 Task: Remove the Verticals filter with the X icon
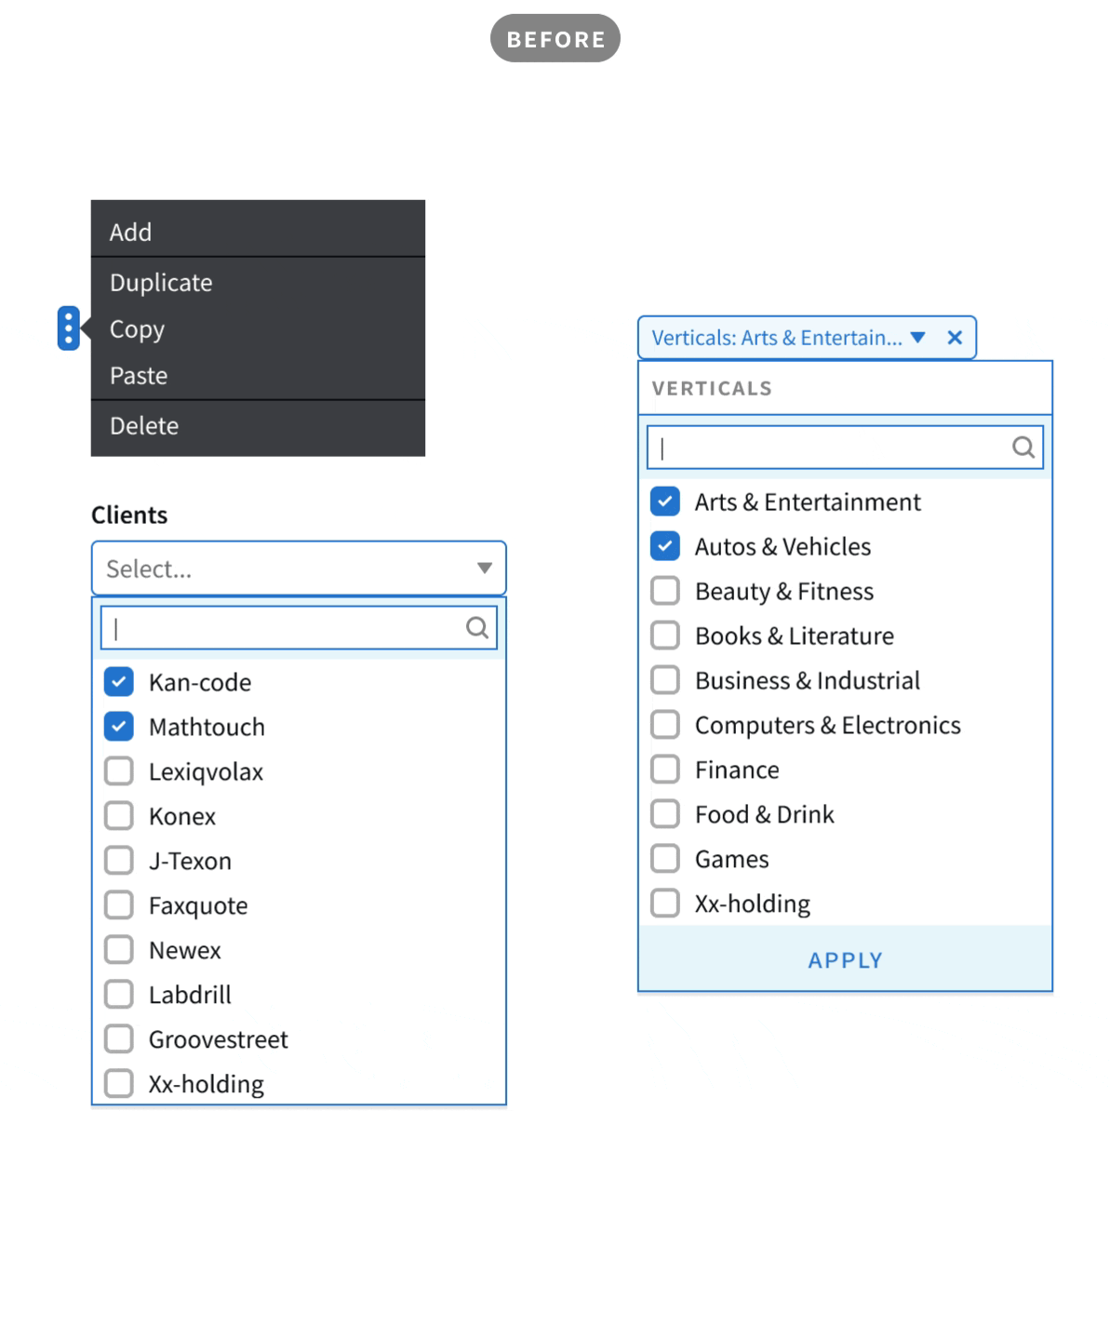pos(955,338)
